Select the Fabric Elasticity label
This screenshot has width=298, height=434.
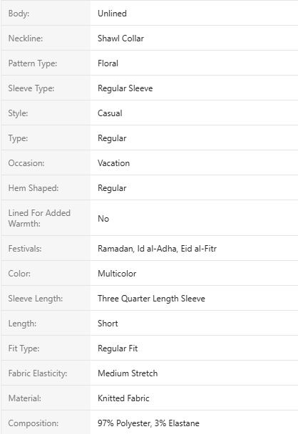38,373
